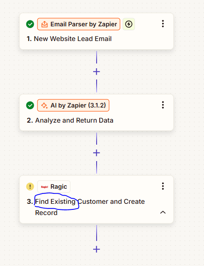
Task: Select the Ragic app badge
Action: (x=54, y=187)
